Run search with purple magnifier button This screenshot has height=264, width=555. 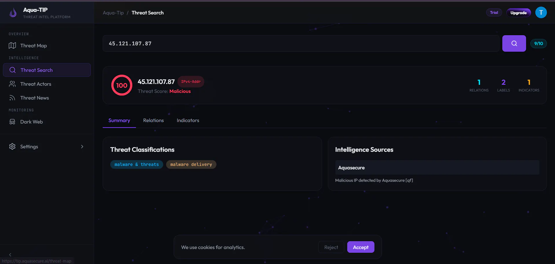[514, 44]
